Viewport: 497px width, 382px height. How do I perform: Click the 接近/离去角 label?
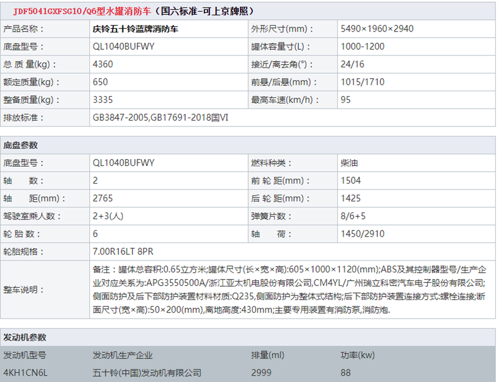pos(282,65)
